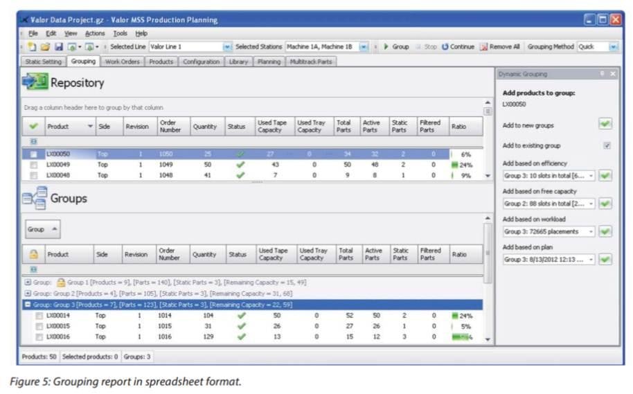
Task: Click lock icon on Group 1 row
Action: click(60, 283)
